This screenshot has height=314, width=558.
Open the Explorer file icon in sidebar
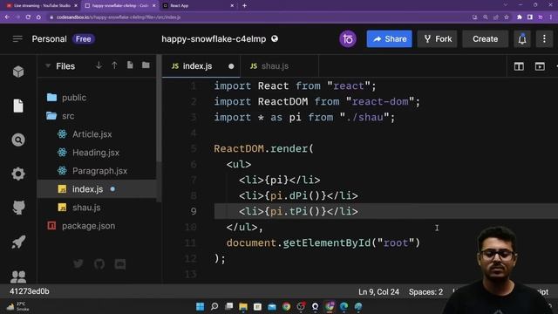coord(18,106)
